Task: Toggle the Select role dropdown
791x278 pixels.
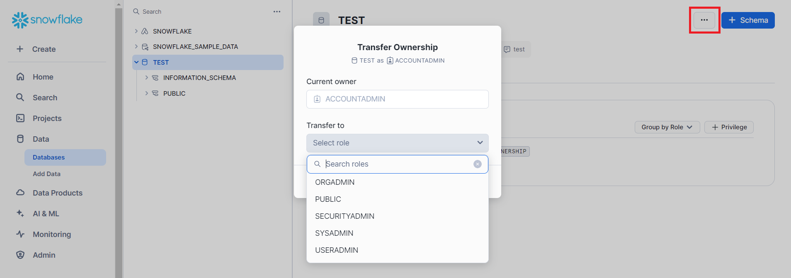Action: coord(397,143)
